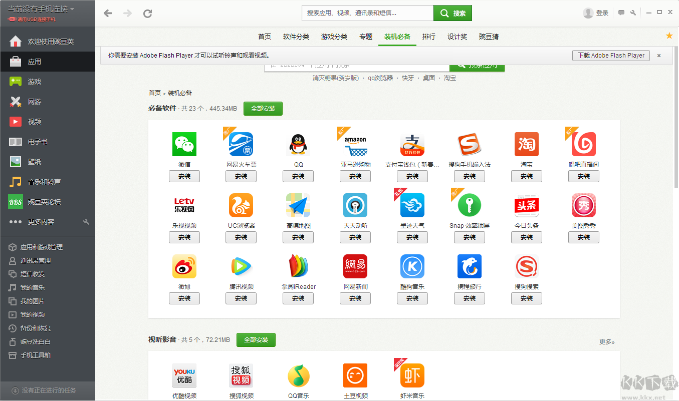The image size is (679, 401).
Task: Click 全部安装 for 必备软件
Action: 263,108
